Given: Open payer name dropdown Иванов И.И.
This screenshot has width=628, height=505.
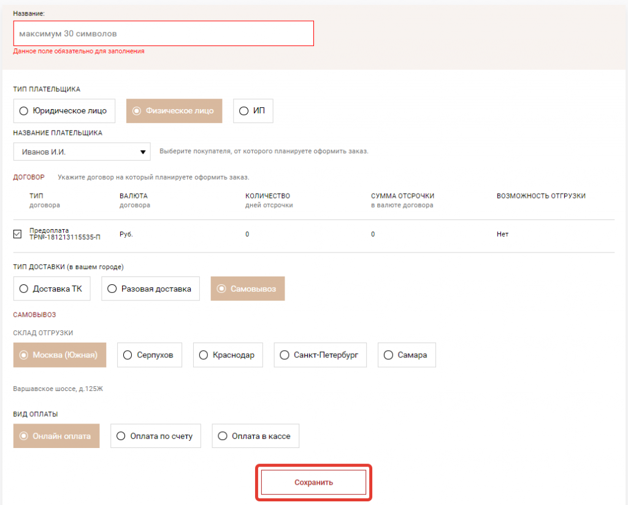Looking at the screenshot, I should pos(82,151).
